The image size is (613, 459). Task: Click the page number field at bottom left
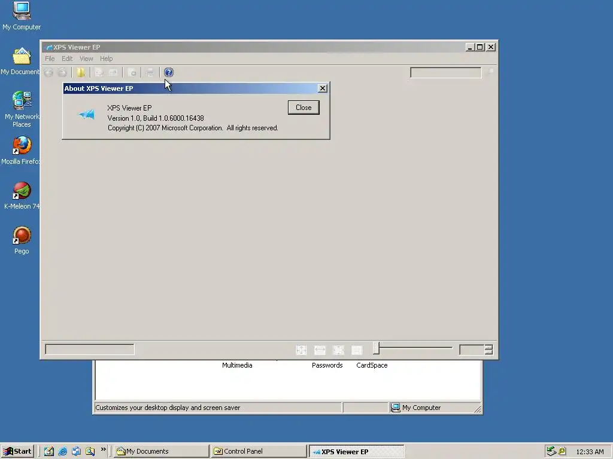[x=90, y=349]
